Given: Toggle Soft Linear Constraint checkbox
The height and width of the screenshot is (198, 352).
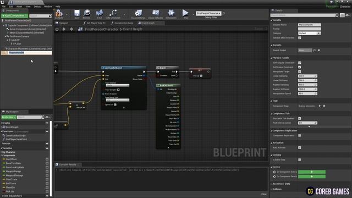Looking at the screenshot, I should [x=299, y=67].
